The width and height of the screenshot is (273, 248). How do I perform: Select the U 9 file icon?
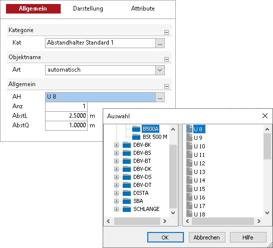(189, 137)
